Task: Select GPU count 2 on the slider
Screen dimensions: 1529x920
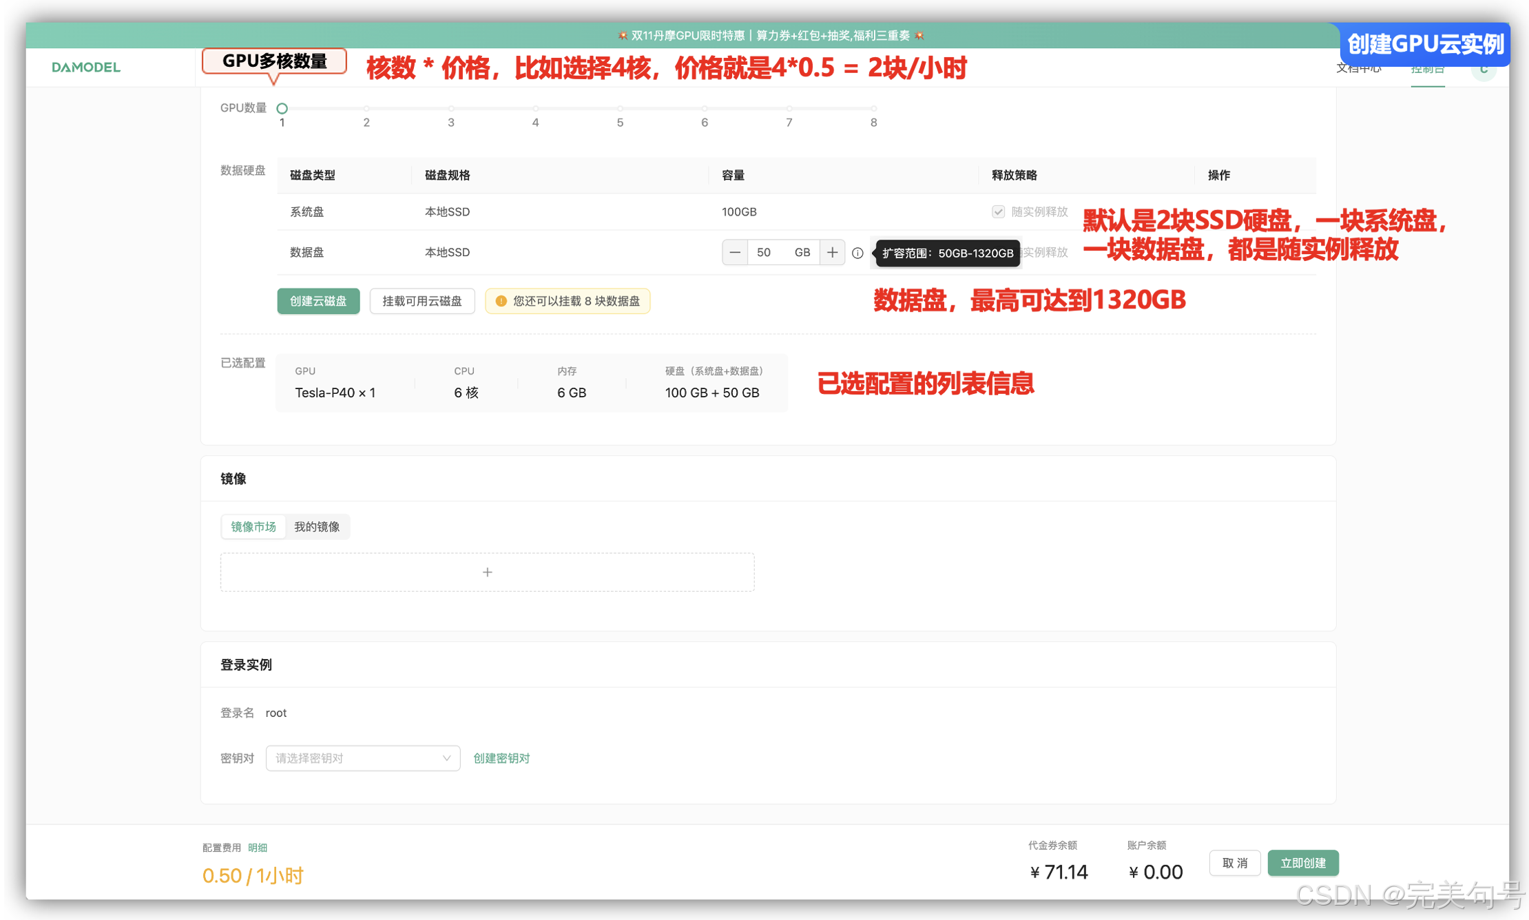Action: [366, 109]
